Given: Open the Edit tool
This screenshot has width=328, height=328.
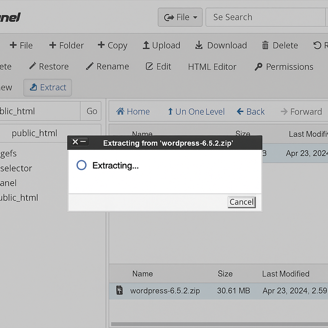Looking at the screenshot, I should [158, 67].
